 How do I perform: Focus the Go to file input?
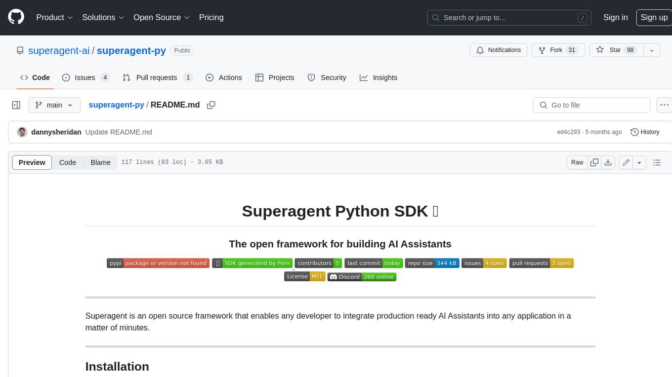pyautogui.click(x=591, y=105)
